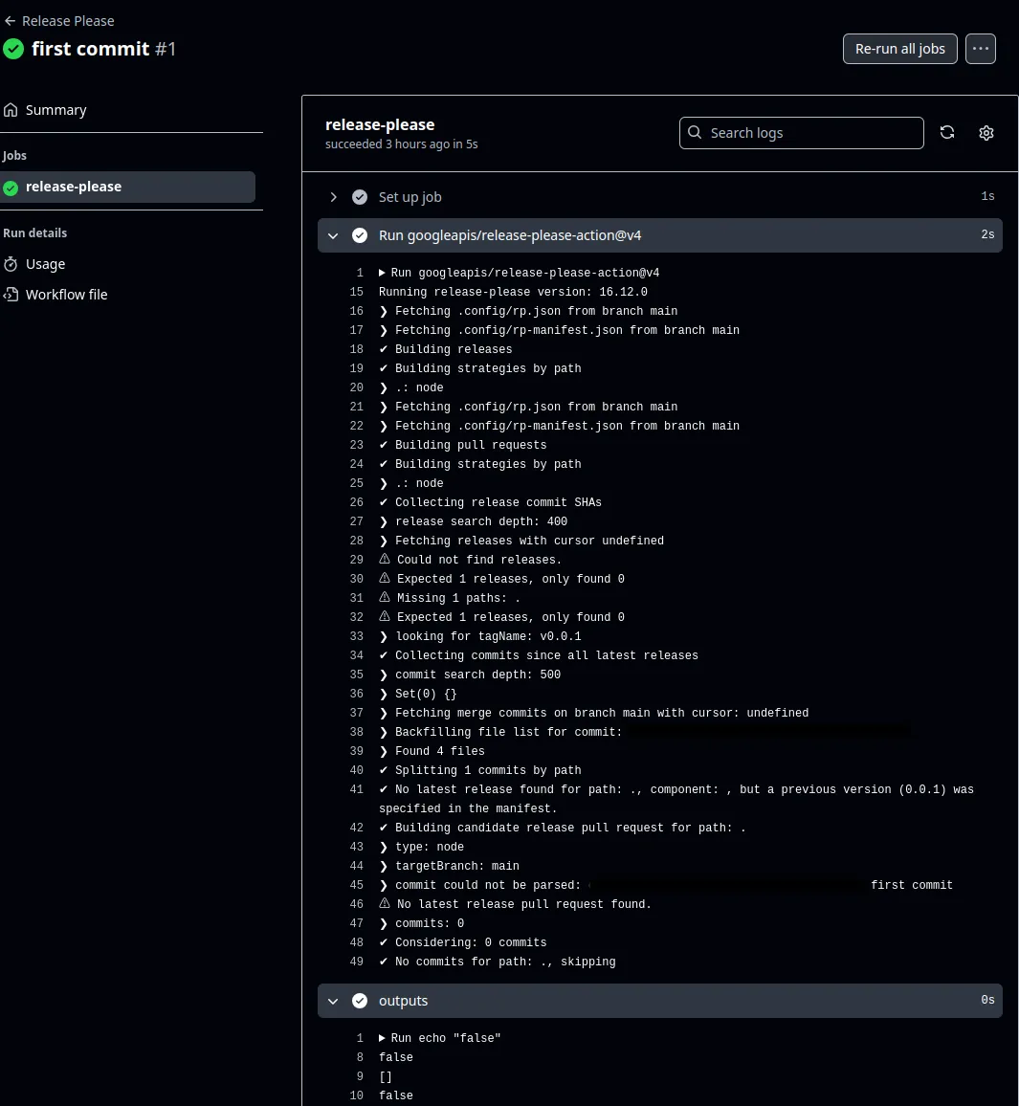
Task: Click the "[]" output on line 9
Action: coord(385,1076)
